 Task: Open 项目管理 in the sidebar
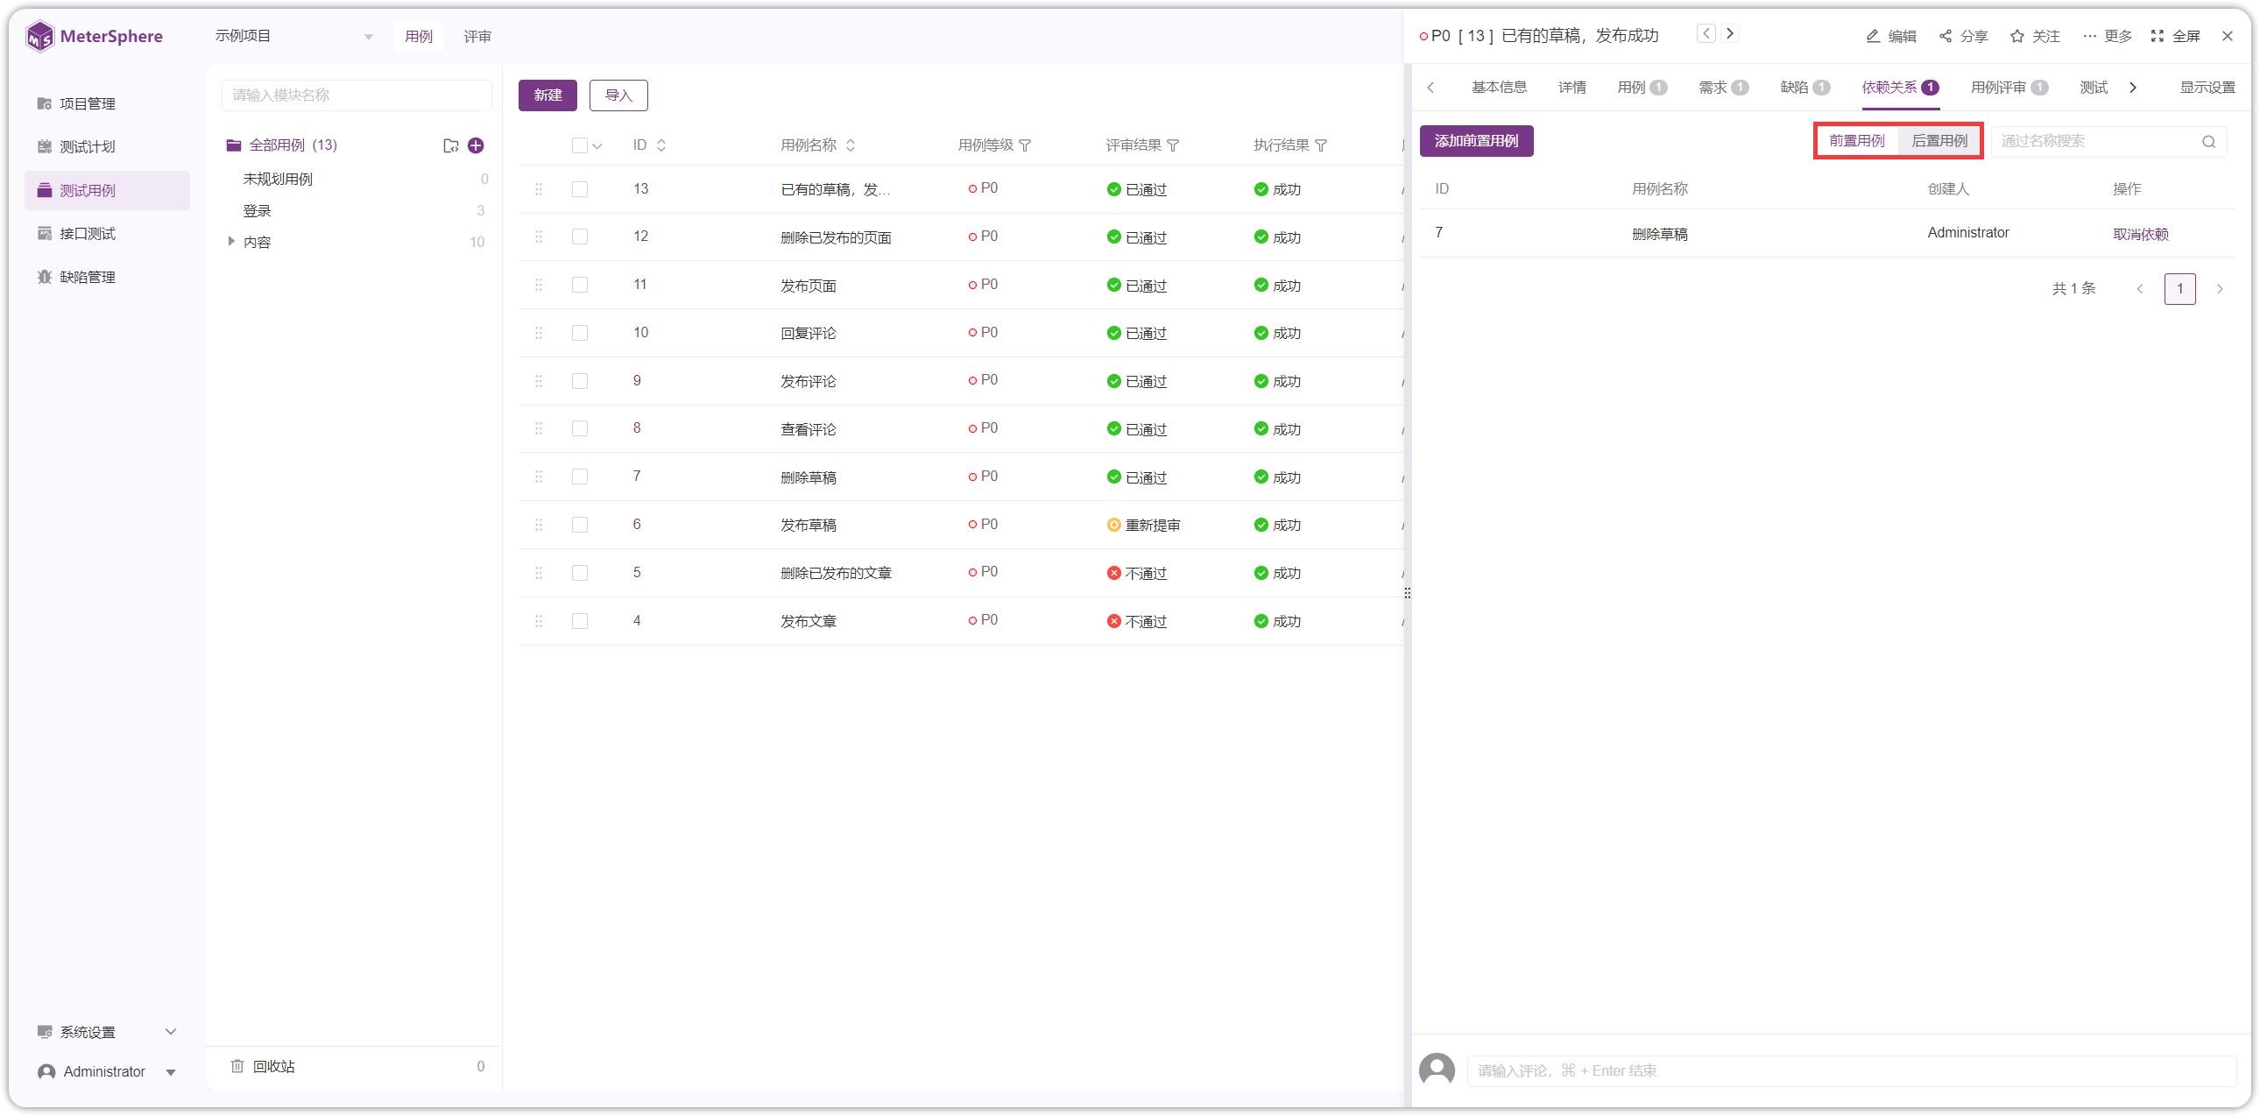pos(77,103)
